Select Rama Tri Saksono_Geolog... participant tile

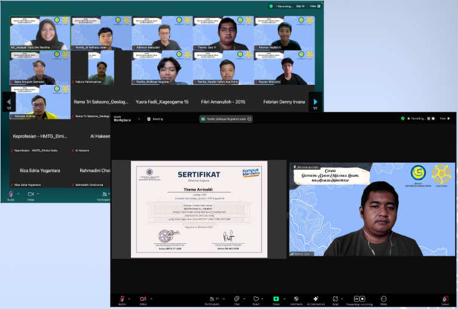(x=101, y=102)
